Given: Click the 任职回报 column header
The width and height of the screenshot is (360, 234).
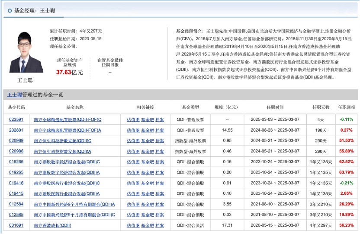Looking at the screenshot, I should click(x=347, y=107).
